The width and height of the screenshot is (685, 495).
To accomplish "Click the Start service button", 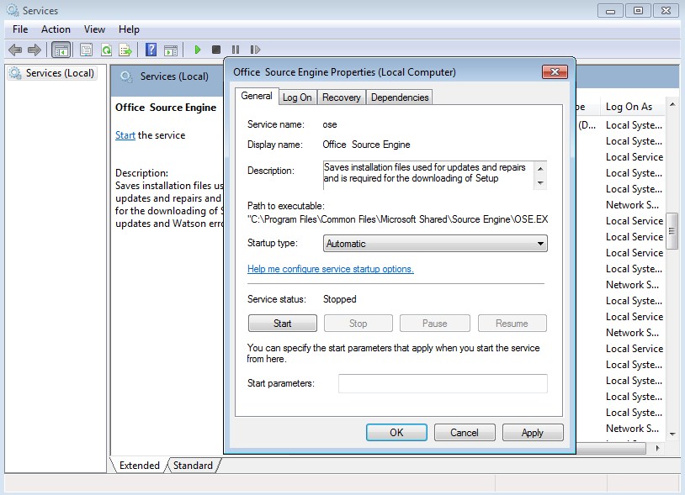I will (x=283, y=324).
